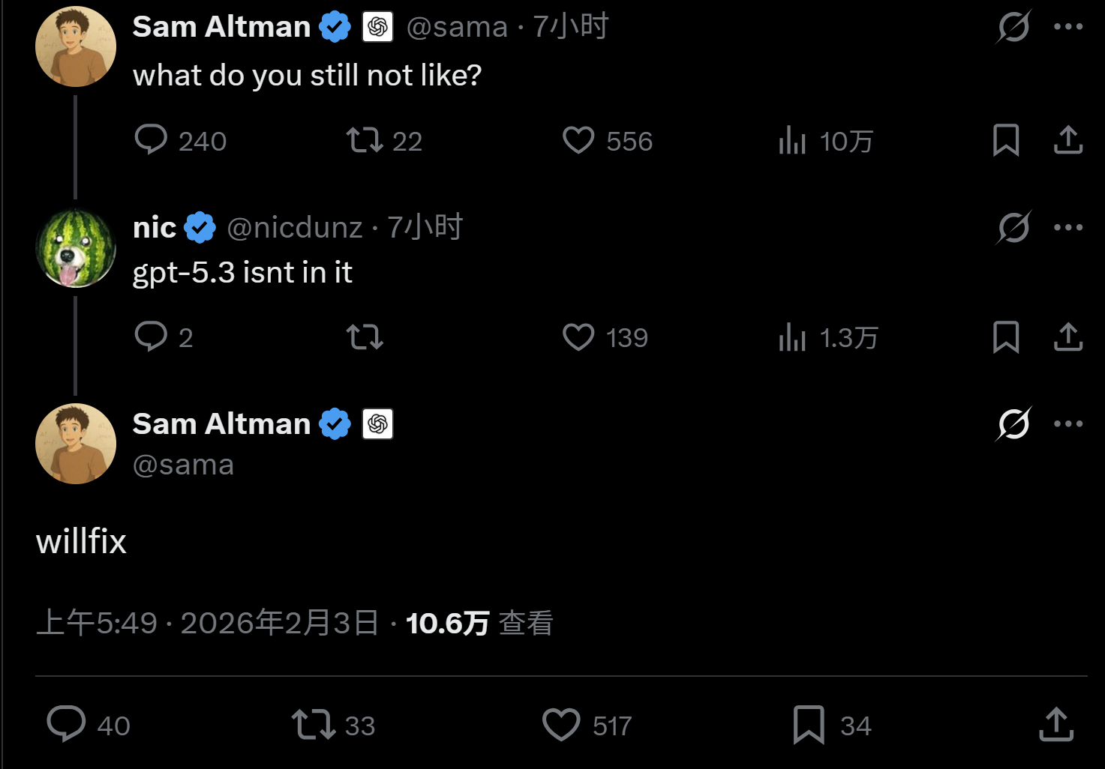Image resolution: width=1105 pixels, height=769 pixels.
Task: Open view analytics on Sam Altman's first tweet
Action: 793,140
